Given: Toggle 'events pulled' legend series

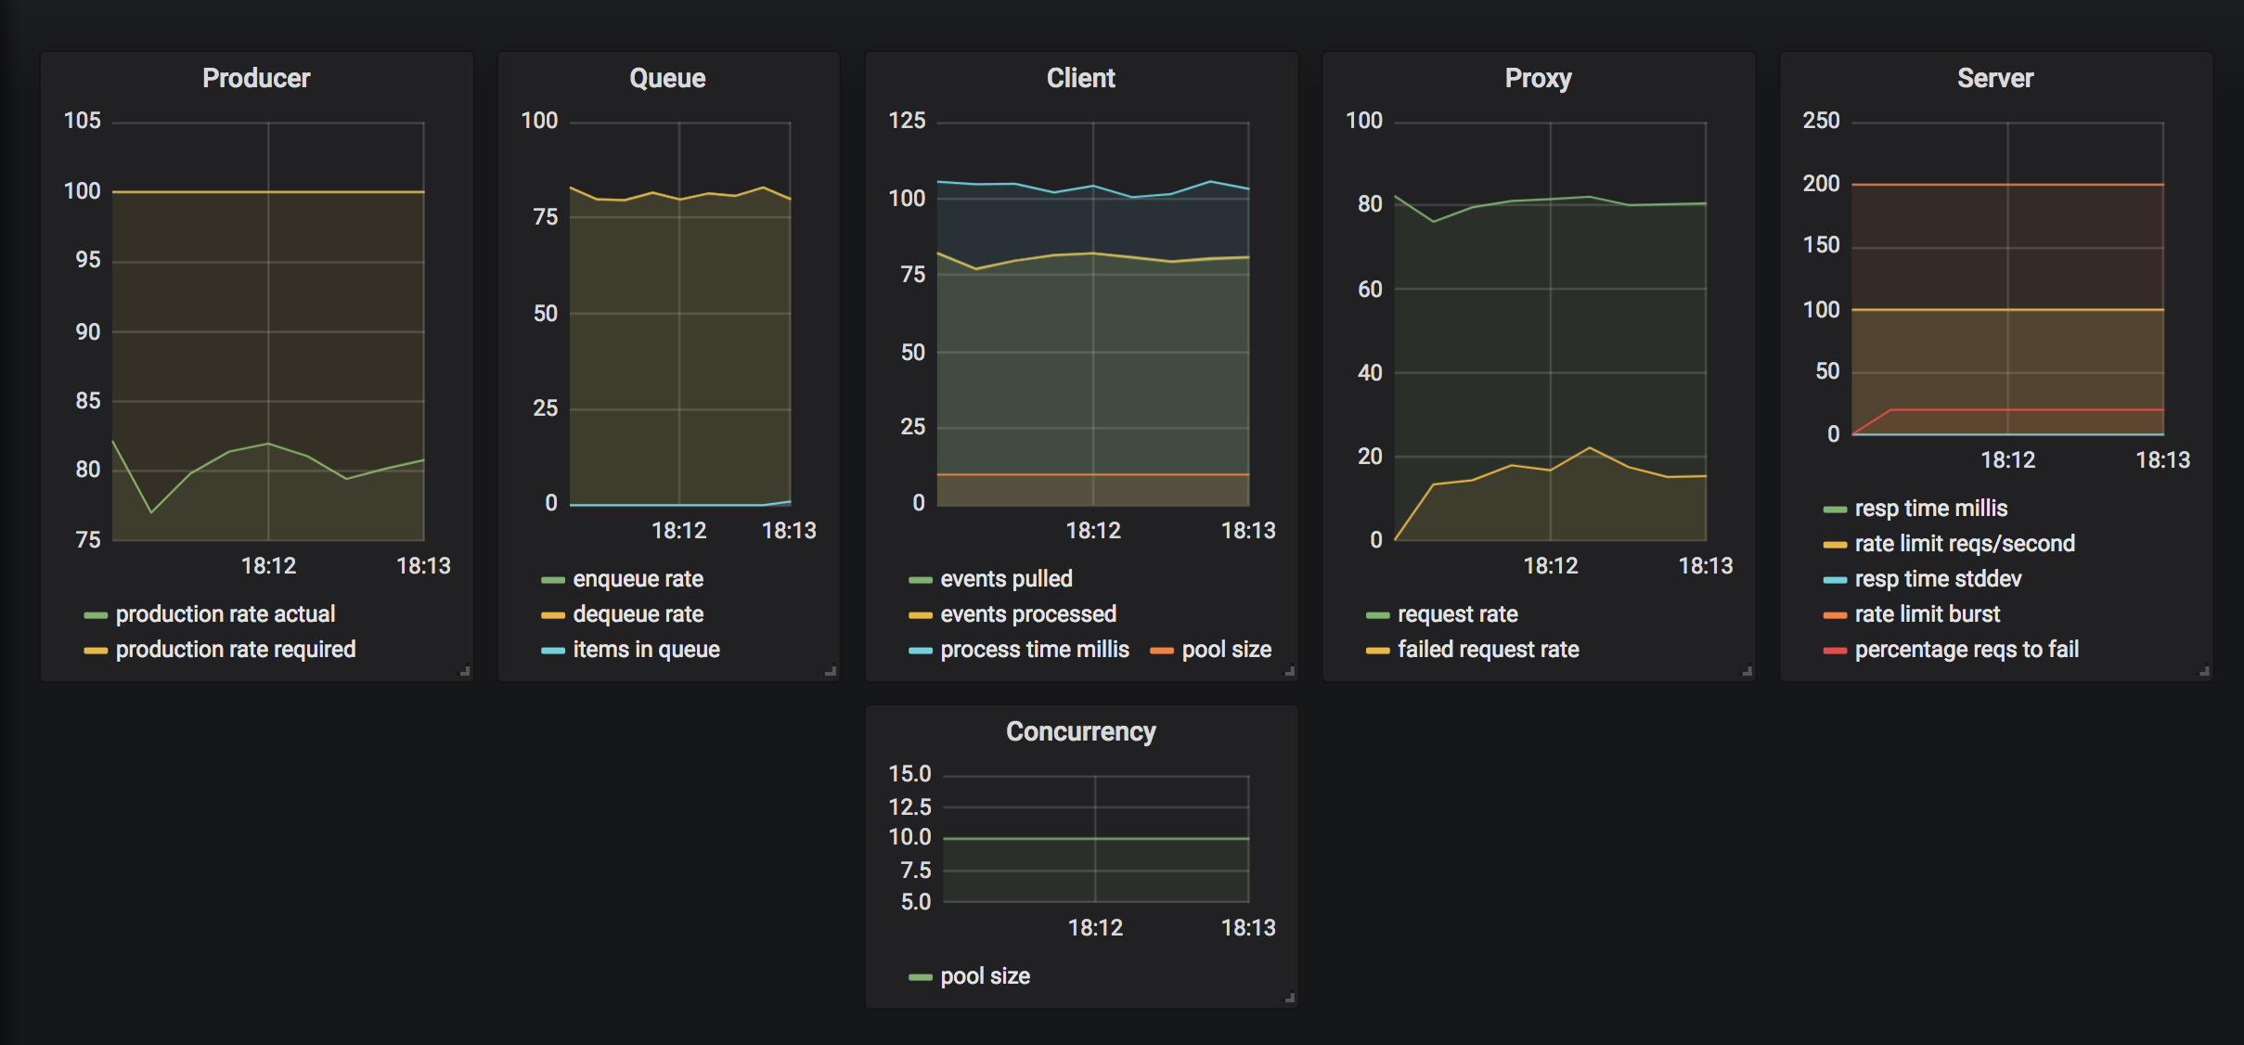Looking at the screenshot, I should coord(1006,579).
